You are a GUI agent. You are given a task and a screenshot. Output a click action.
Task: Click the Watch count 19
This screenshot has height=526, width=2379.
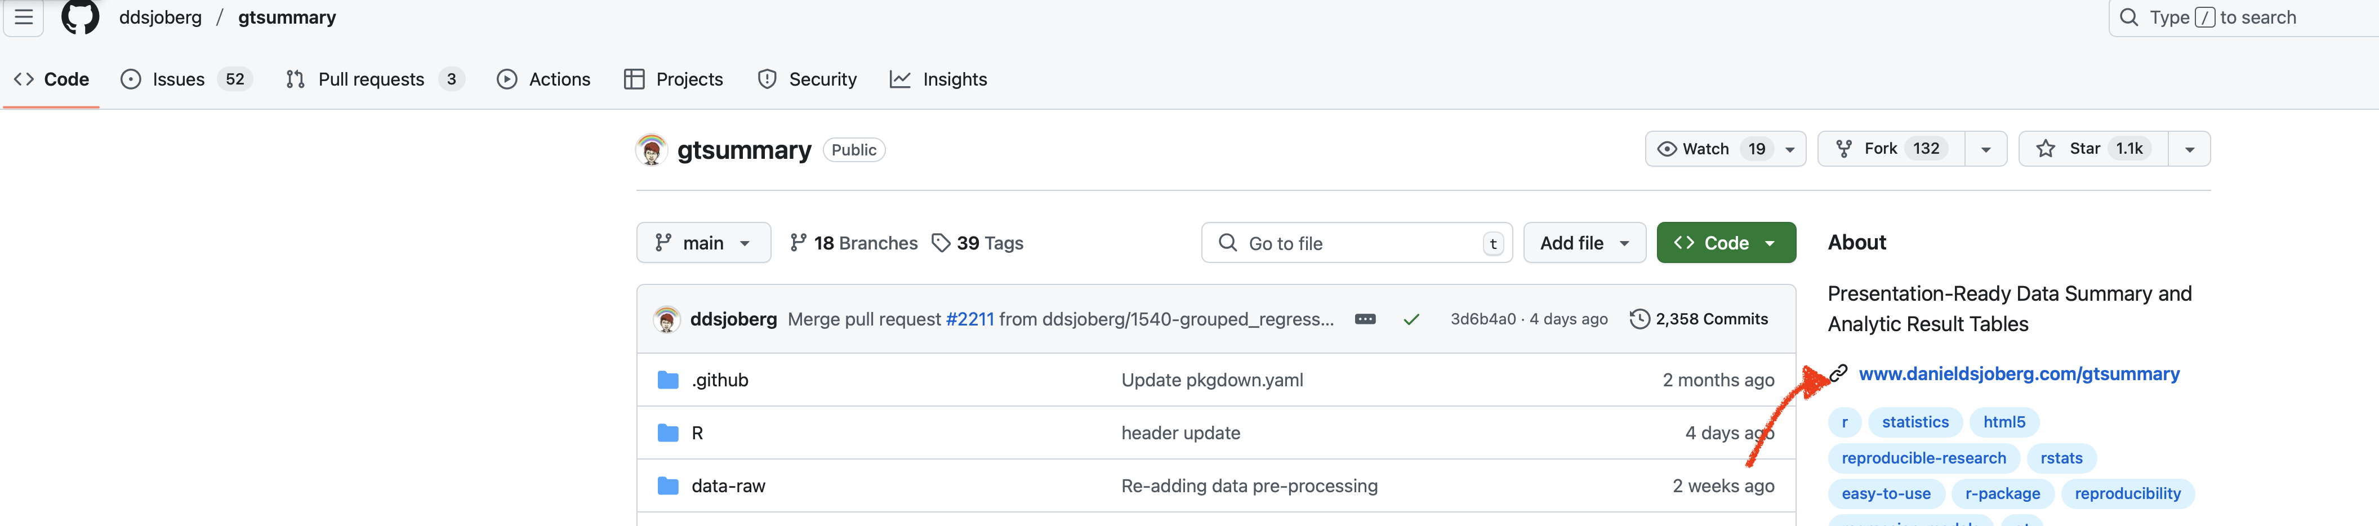pos(1757,149)
